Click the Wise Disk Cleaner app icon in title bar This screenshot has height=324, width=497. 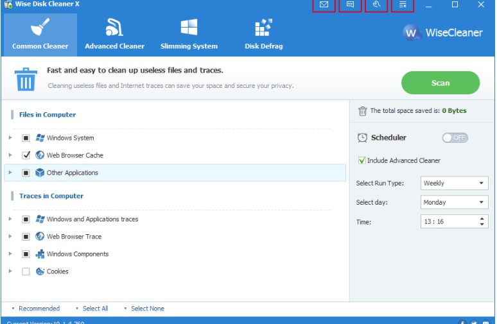8,4
